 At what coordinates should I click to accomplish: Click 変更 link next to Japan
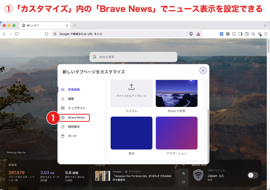221,176
